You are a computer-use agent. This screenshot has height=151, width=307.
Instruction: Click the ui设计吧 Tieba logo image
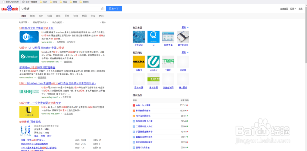coord(25,131)
